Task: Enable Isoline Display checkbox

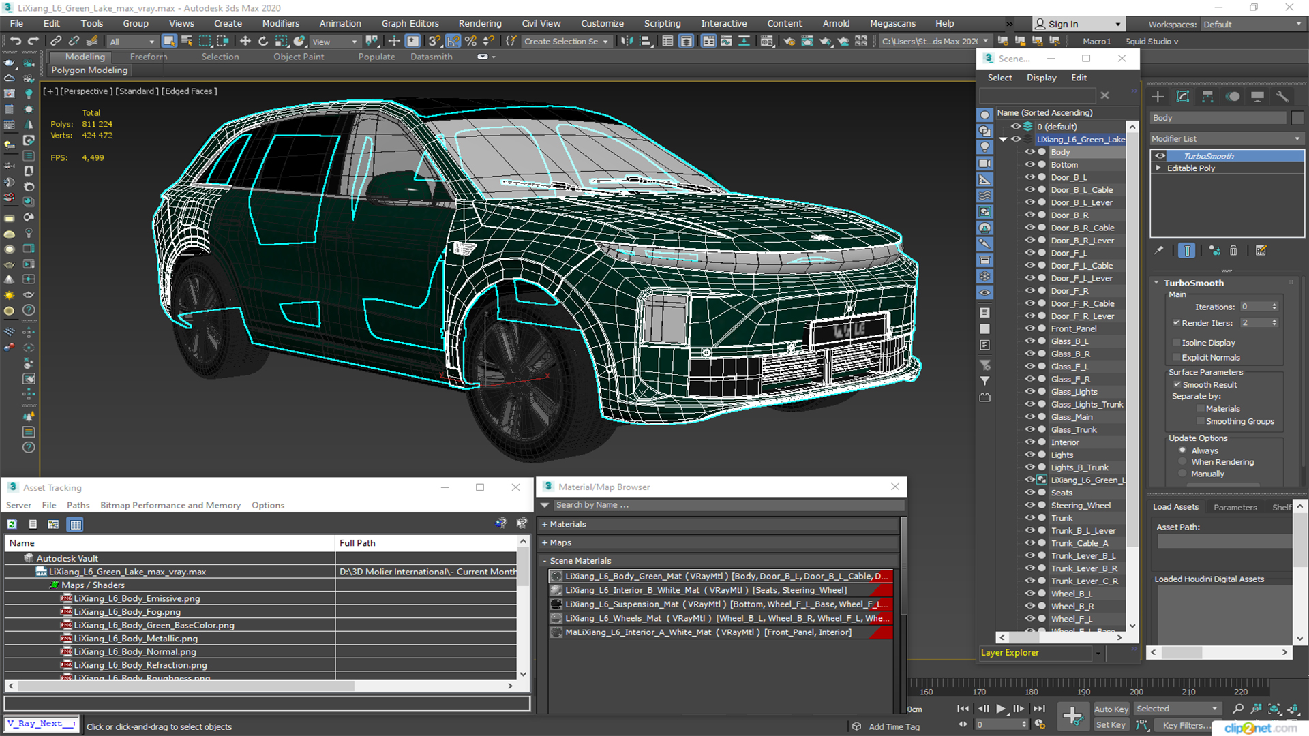Action: pos(1176,343)
